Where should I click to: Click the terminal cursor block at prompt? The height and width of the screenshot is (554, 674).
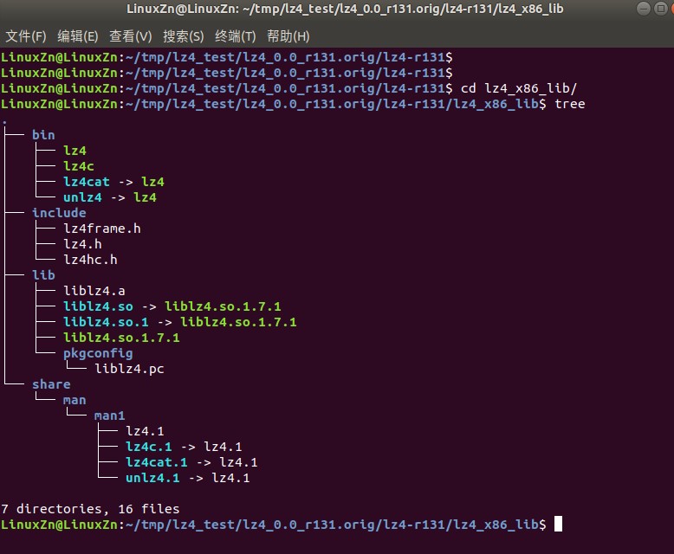(x=558, y=525)
